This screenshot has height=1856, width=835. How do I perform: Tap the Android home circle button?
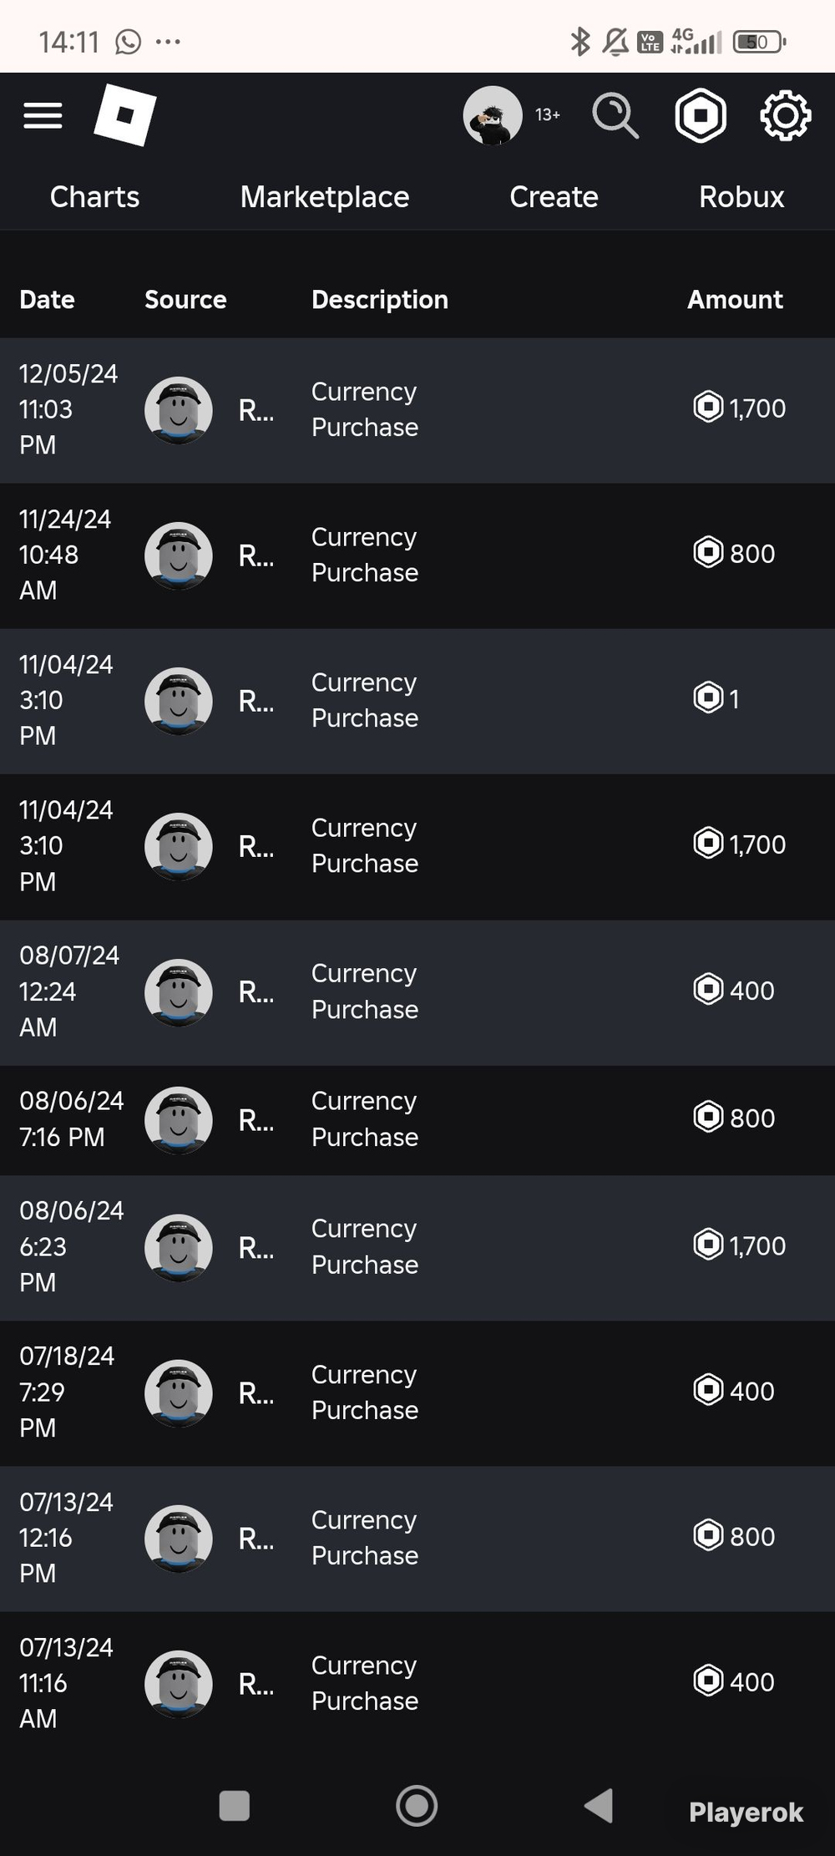pyautogui.click(x=417, y=1805)
